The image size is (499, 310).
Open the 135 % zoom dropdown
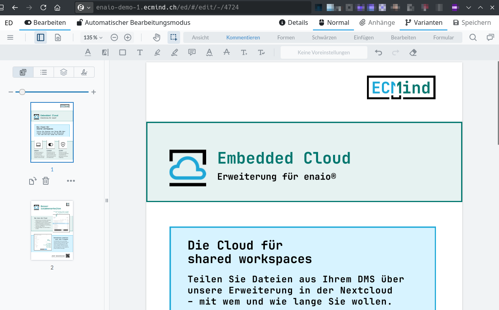pos(93,37)
